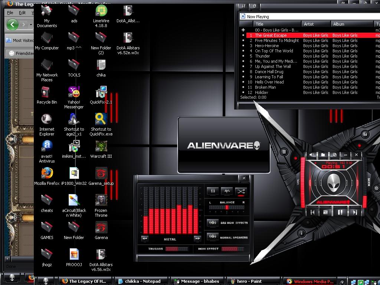Skip to previous track in media player

point(312,212)
